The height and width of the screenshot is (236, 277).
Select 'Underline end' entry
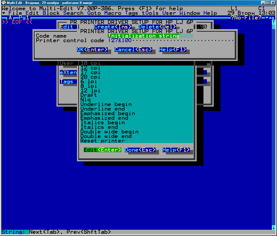[x=137, y=109]
